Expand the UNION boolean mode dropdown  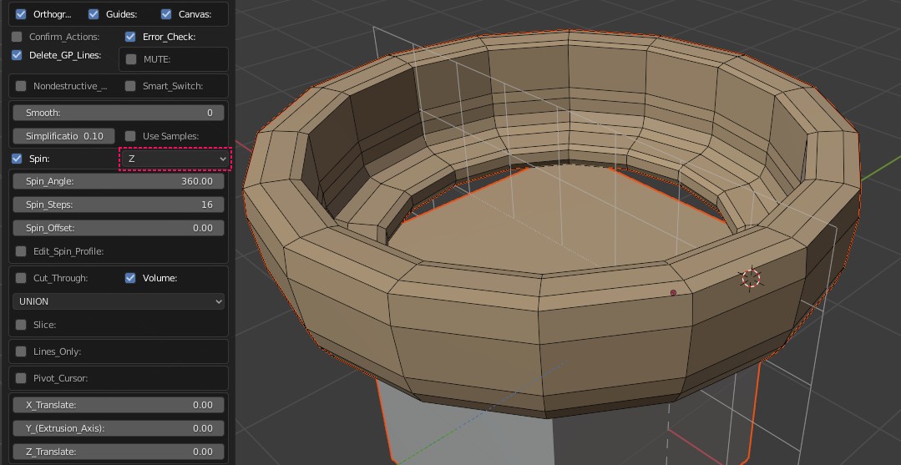pos(119,301)
